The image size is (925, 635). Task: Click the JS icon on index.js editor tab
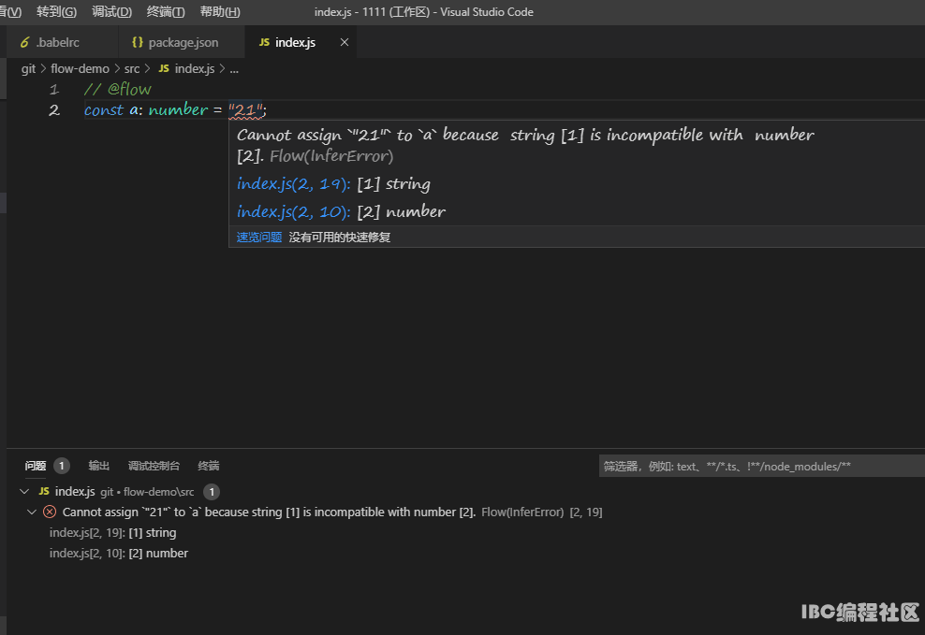[264, 43]
